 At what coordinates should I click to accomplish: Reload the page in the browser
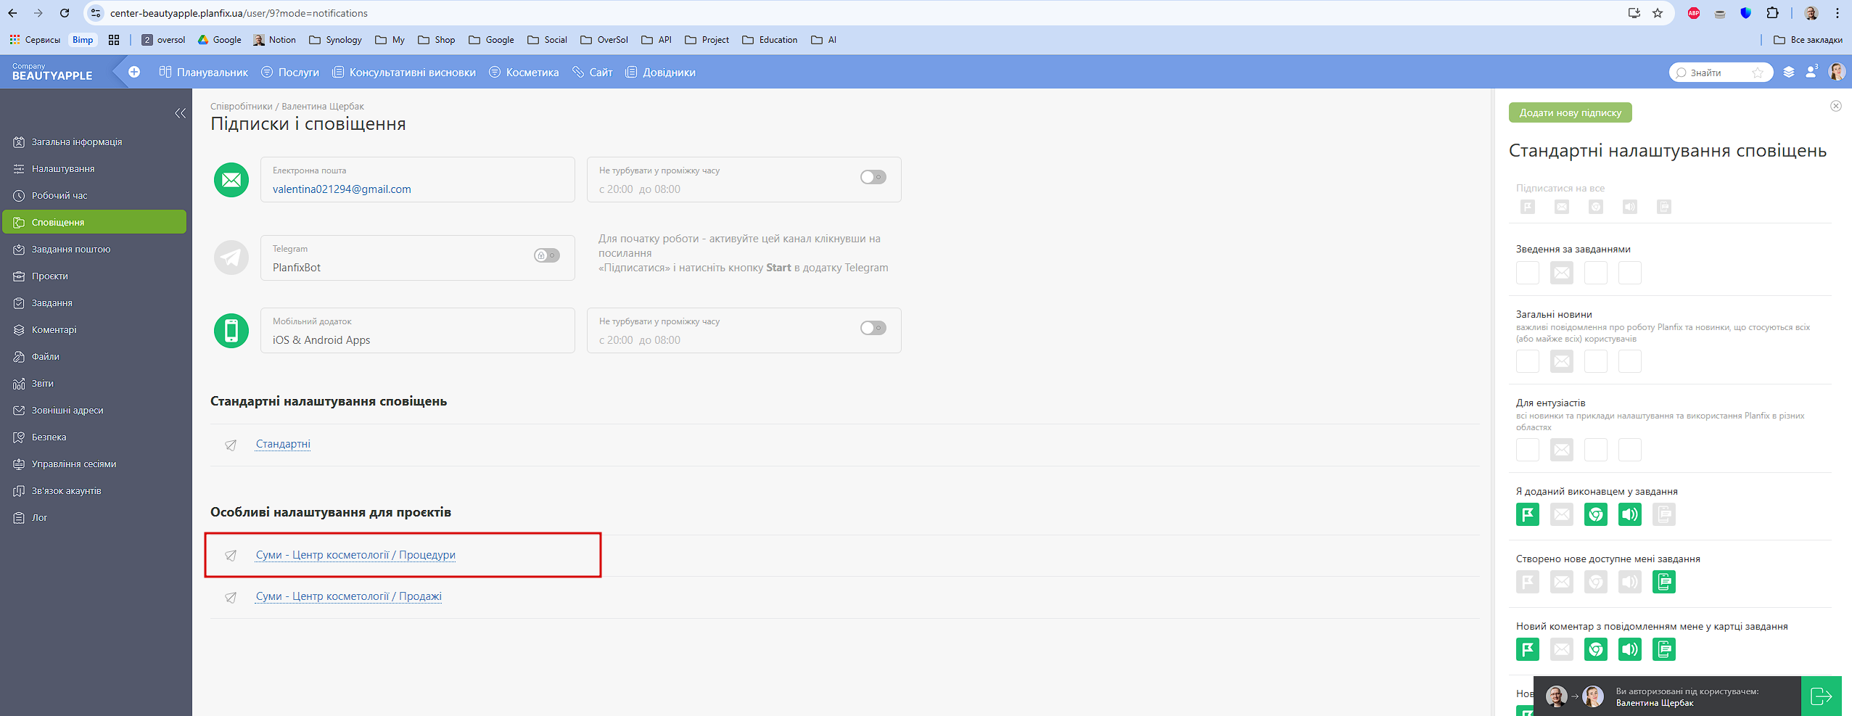(65, 13)
